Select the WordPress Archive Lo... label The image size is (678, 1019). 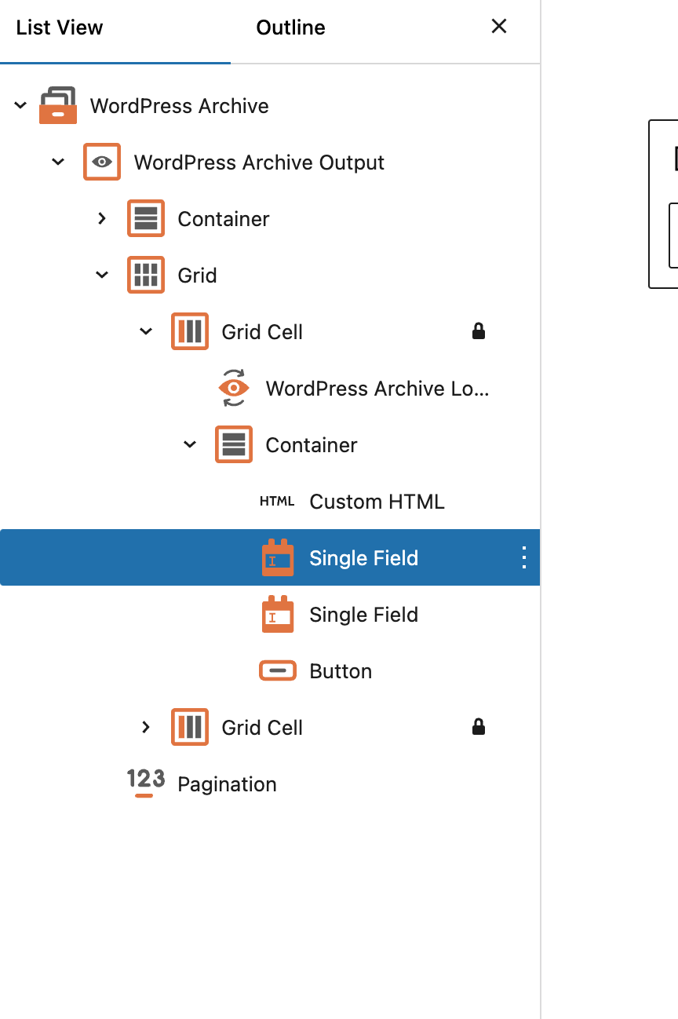377,389
